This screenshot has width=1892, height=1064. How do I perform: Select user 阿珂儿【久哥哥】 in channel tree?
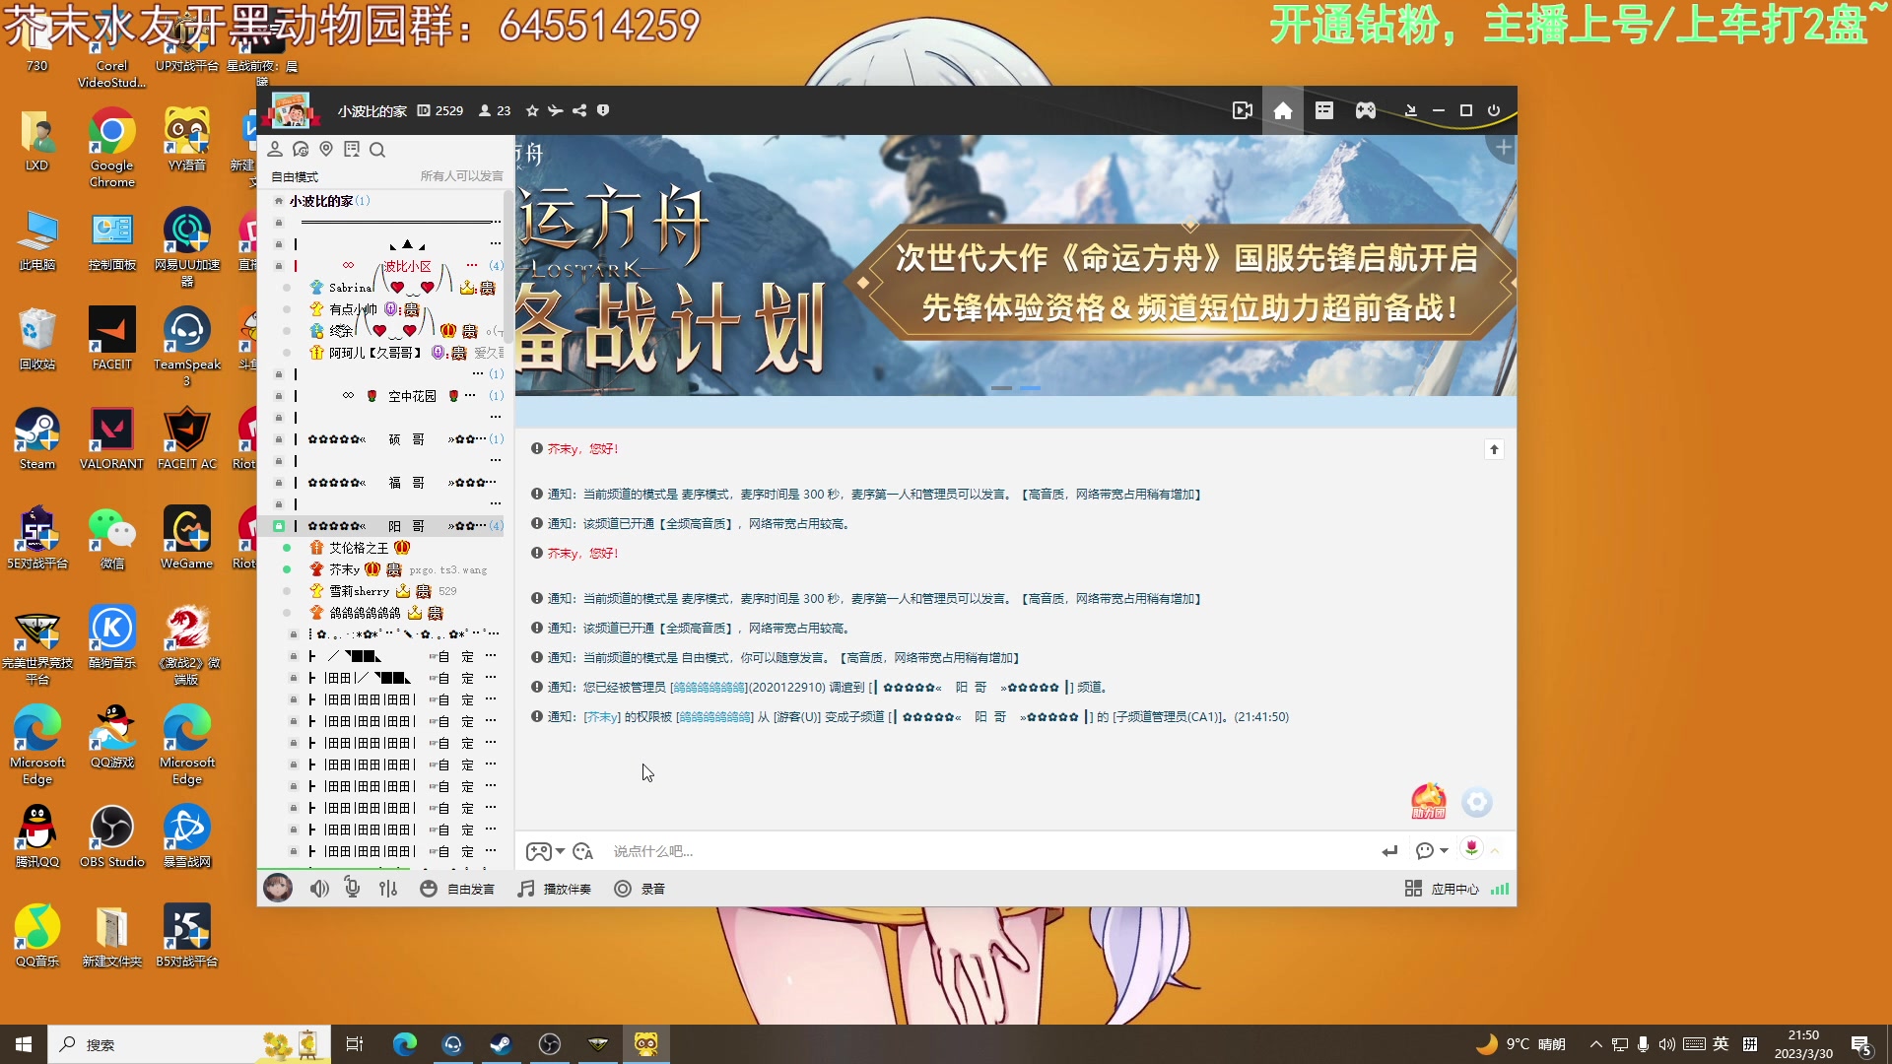pyautogui.click(x=374, y=353)
